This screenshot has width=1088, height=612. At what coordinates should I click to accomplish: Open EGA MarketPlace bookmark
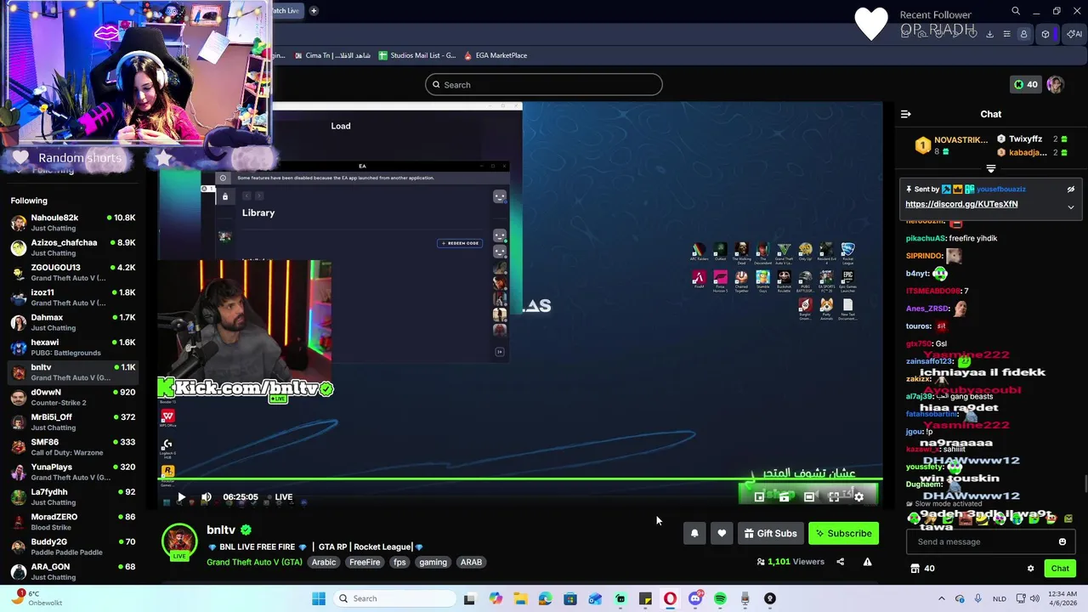click(495, 55)
